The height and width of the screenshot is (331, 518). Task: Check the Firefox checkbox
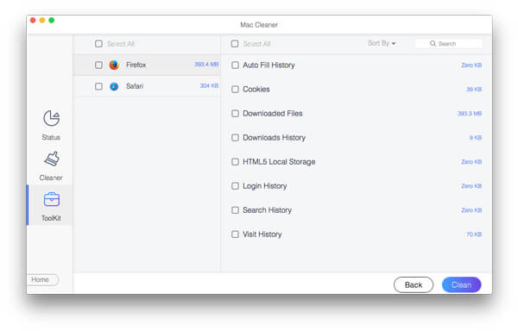pyautogui.click(x=98, y=65)
